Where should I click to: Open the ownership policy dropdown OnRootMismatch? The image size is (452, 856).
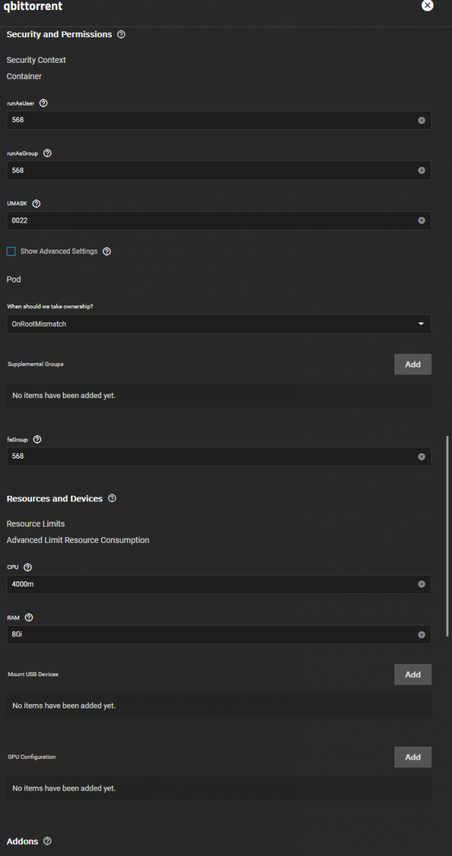219,324
